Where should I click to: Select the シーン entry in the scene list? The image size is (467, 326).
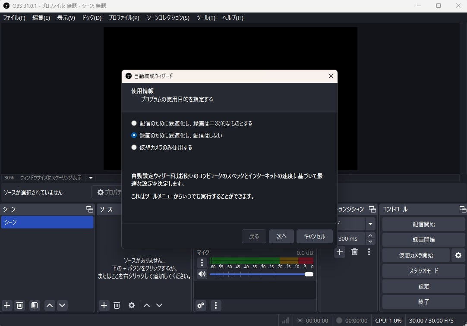(47, 222)
